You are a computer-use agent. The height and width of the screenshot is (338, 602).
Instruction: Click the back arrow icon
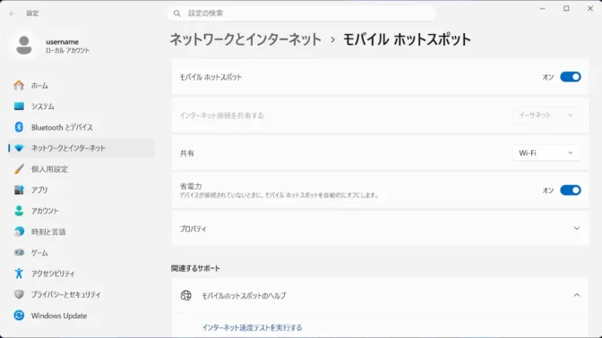13,13
